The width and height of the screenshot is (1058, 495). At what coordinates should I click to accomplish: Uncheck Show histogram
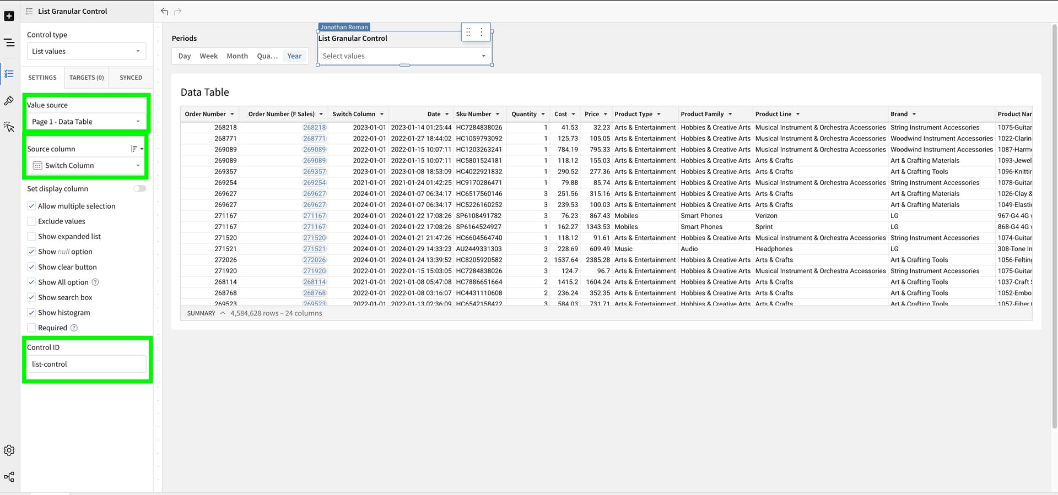(x=31, y=313)
